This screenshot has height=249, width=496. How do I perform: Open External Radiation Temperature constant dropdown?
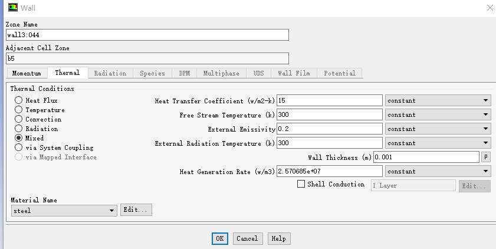tap(438, 143)
